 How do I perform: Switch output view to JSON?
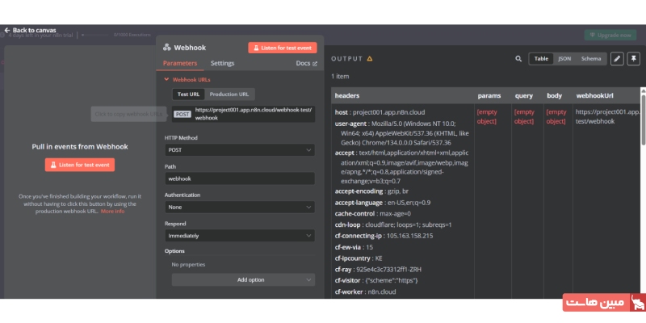point(564,58)
